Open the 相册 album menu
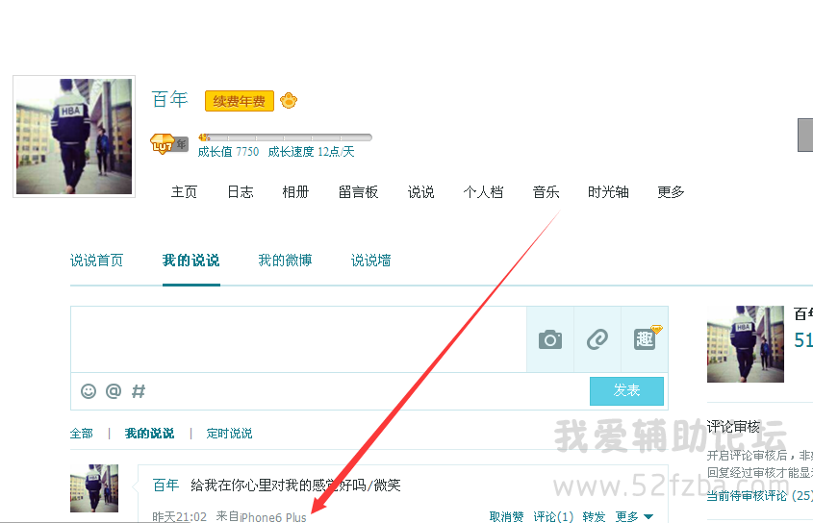Screen dimensions: 813x523 click(295, 192)
